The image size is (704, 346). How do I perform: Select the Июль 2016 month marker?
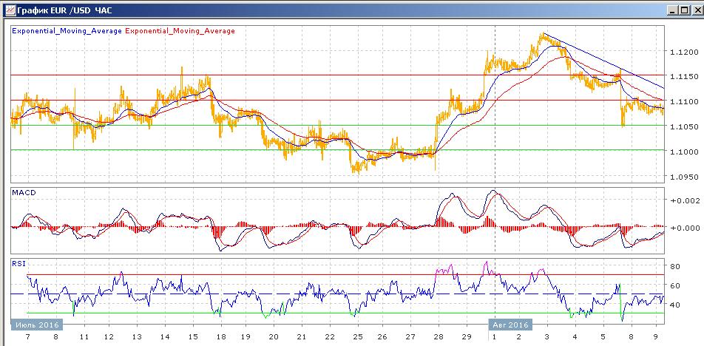pos(37,325)
